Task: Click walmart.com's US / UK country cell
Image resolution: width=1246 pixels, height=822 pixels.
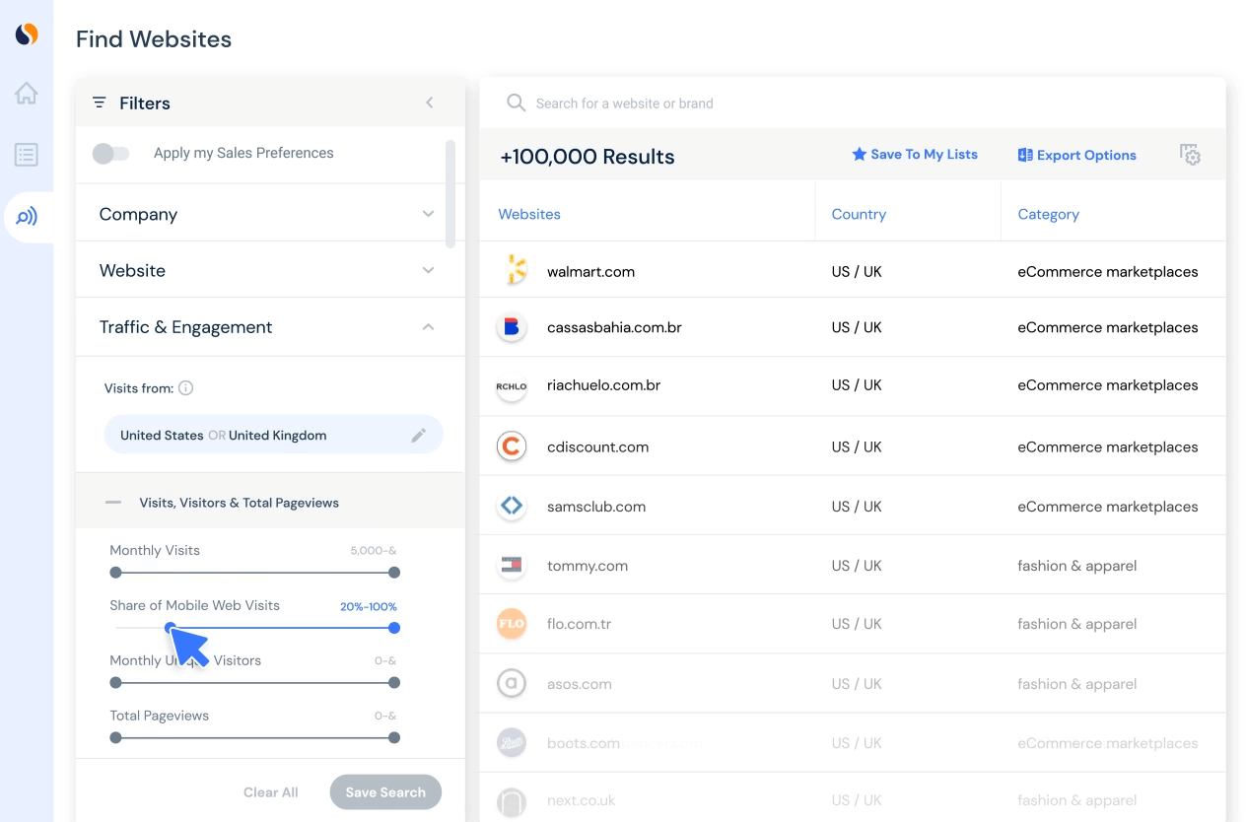Action: click(857, 272)
